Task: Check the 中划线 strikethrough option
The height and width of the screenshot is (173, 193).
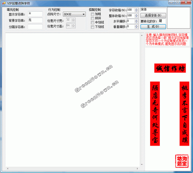Action: tap(92, 23)
